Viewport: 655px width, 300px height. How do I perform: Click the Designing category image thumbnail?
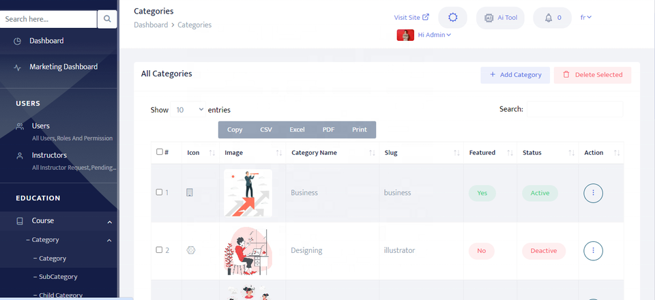248,251
